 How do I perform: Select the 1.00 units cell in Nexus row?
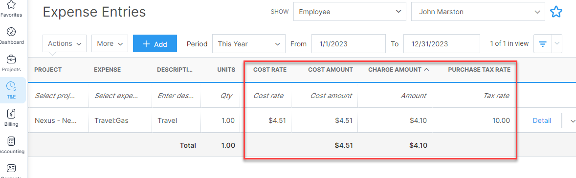221,120
